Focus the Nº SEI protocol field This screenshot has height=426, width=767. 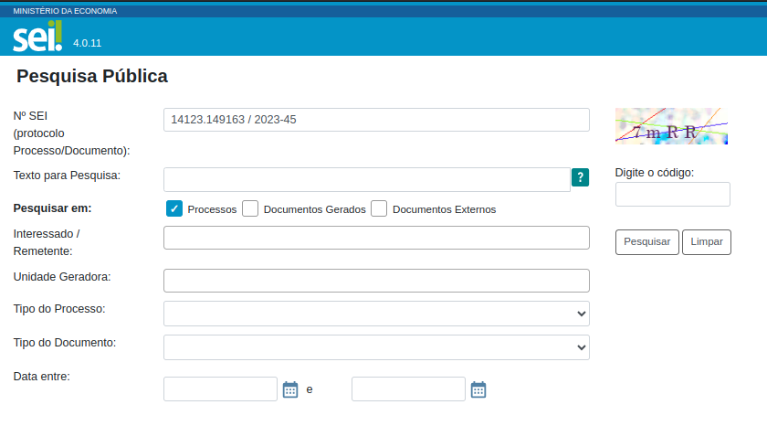(376, 120)
